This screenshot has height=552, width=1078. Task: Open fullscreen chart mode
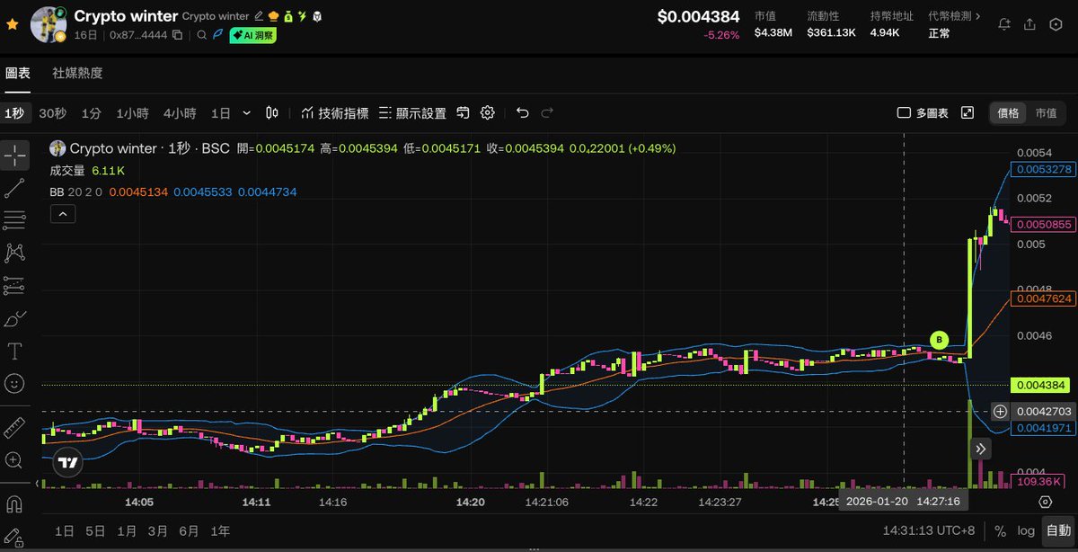click(x=968, y=112)
